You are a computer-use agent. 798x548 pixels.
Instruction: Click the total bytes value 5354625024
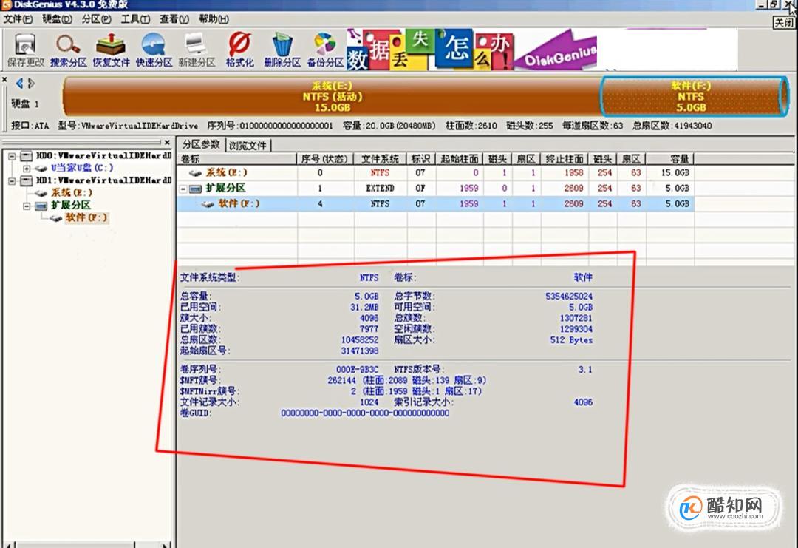[x=569, y=296]
